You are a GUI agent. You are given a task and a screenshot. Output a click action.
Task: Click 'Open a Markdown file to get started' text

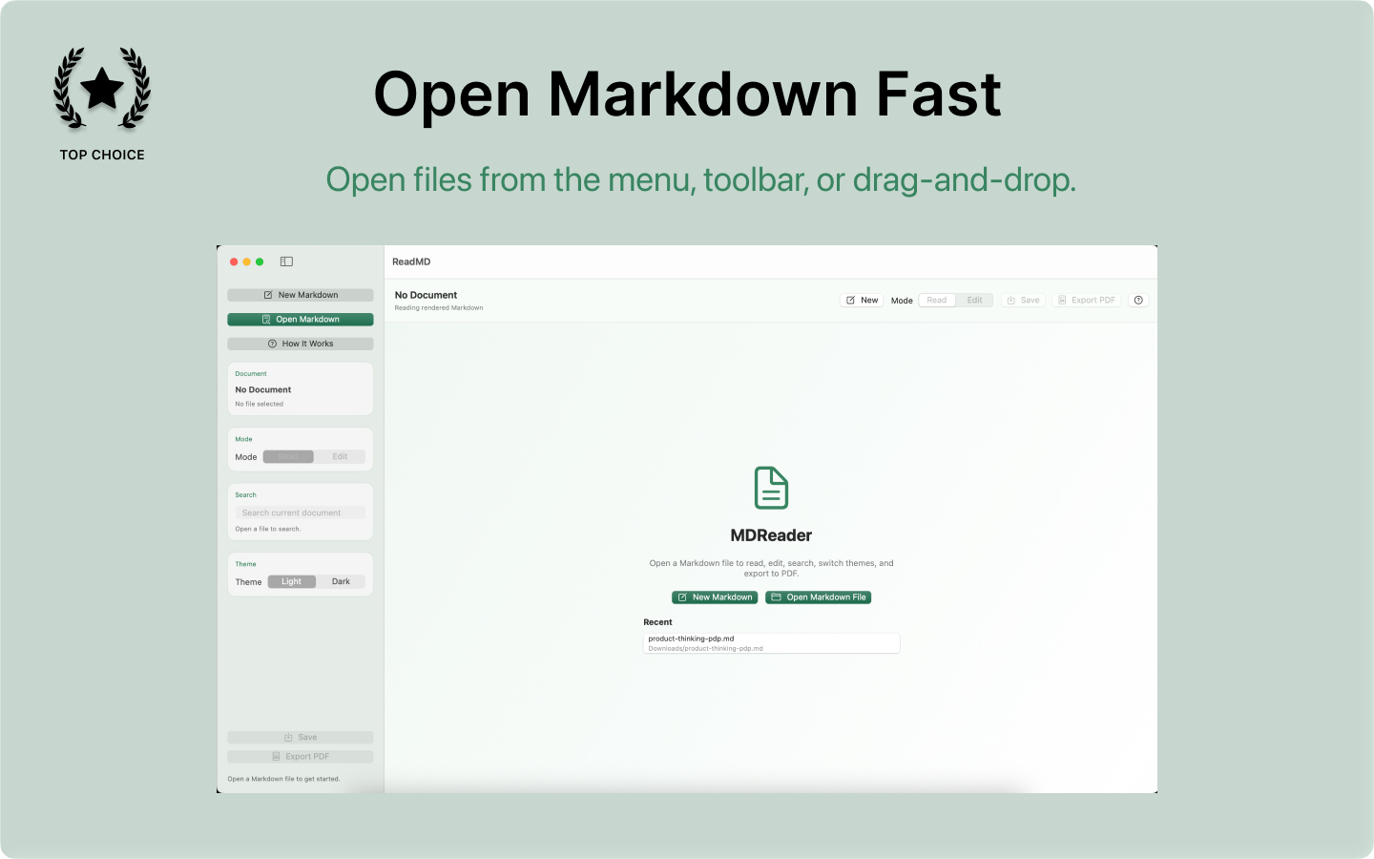[x=283, y=779]
